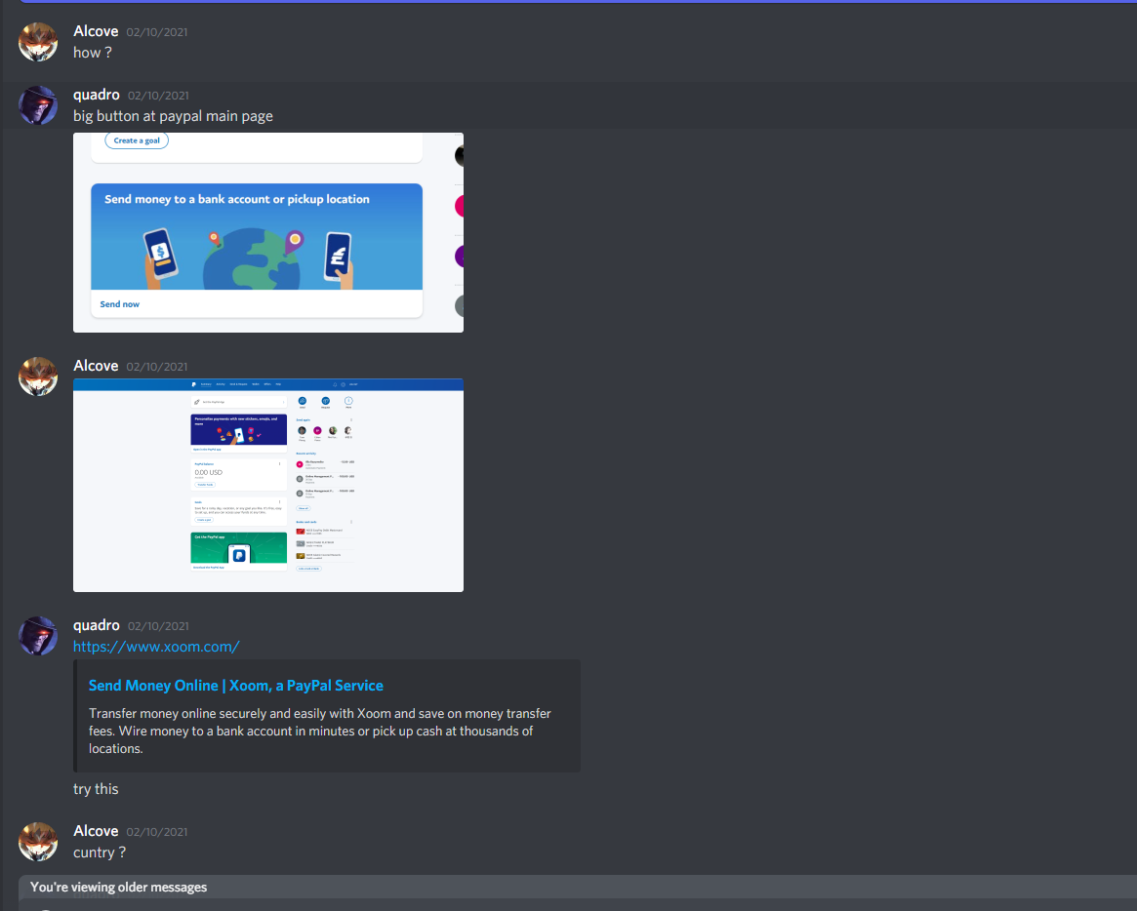
Task: Click Alcove's avatar beside 'cuntry ?' message
Action: click(x=38, y=842)
